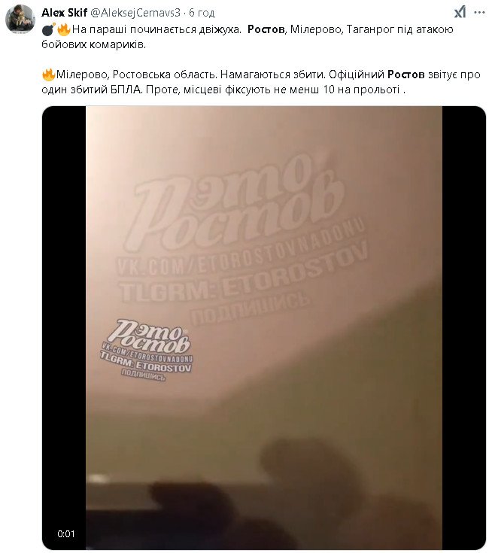Screen dimensions: 489x553
Task: Open the @AleksejCernavs3 handle link
Action: coord(135,13)
